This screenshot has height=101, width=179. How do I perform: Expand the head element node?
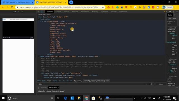point(39,19)
